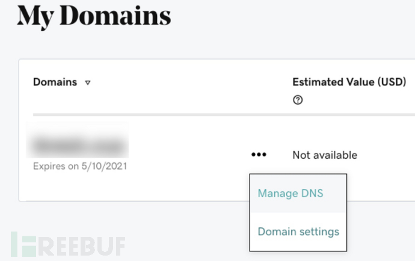Click the letter M in My Domains
Viewport: 415px width, 261px height.
[x=29, y=16]
